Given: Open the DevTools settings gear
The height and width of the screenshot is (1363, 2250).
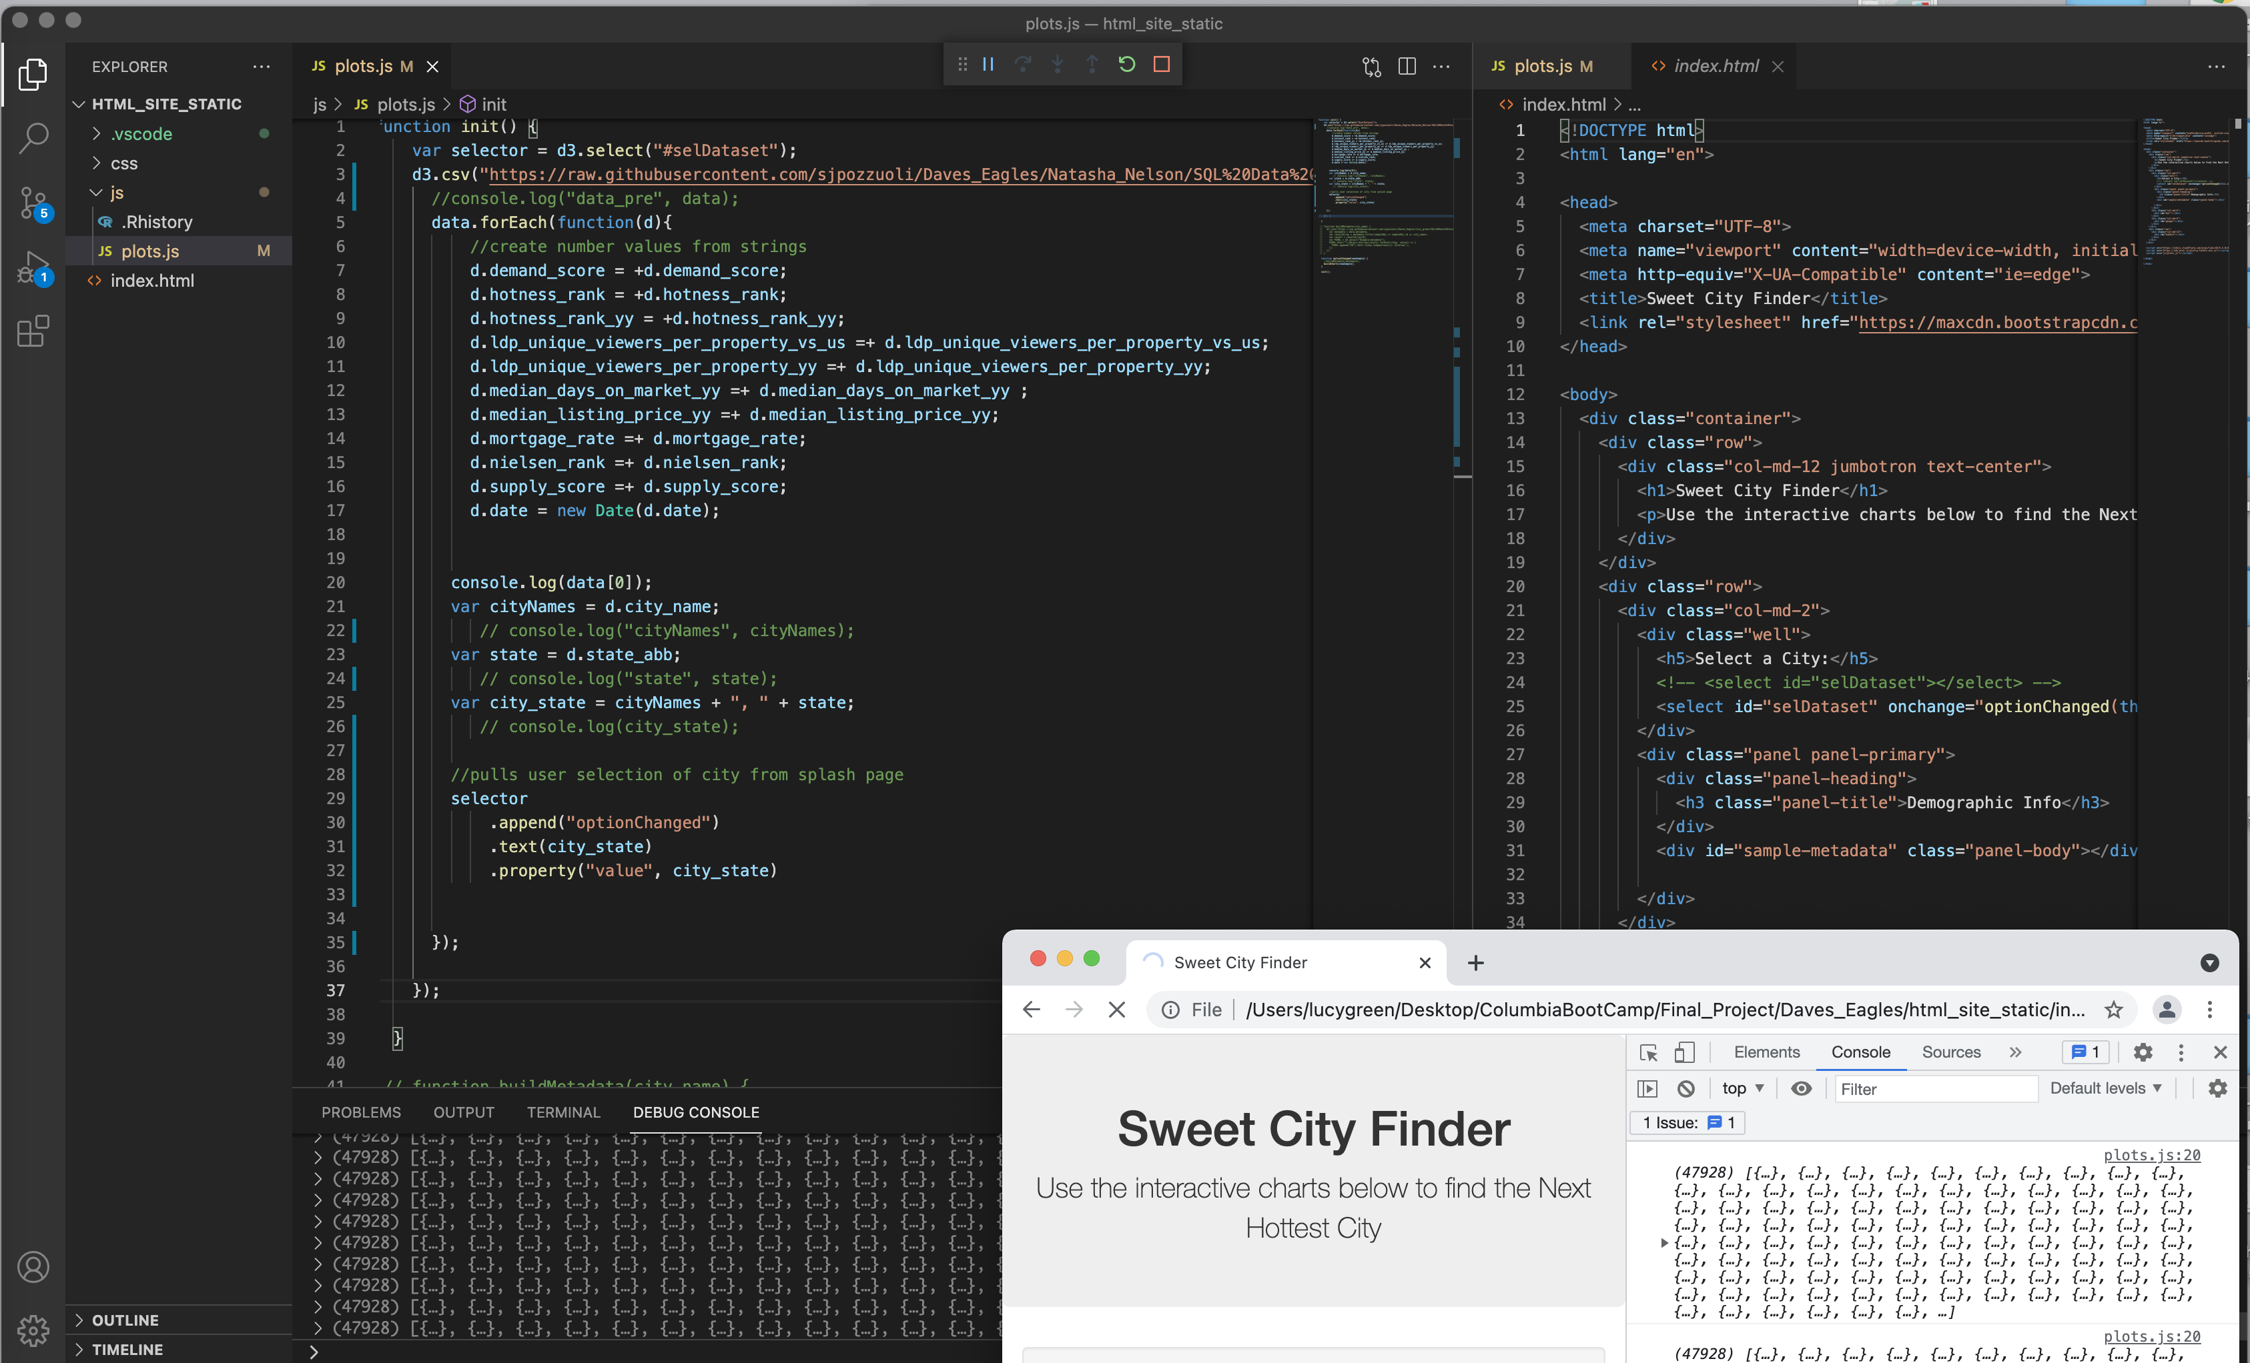Looking at the screenshot, I should 2143,1052.
